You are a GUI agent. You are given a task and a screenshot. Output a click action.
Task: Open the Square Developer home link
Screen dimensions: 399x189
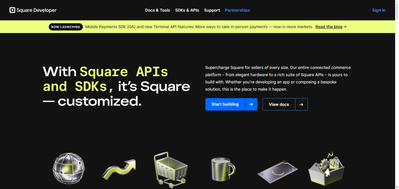33,10
